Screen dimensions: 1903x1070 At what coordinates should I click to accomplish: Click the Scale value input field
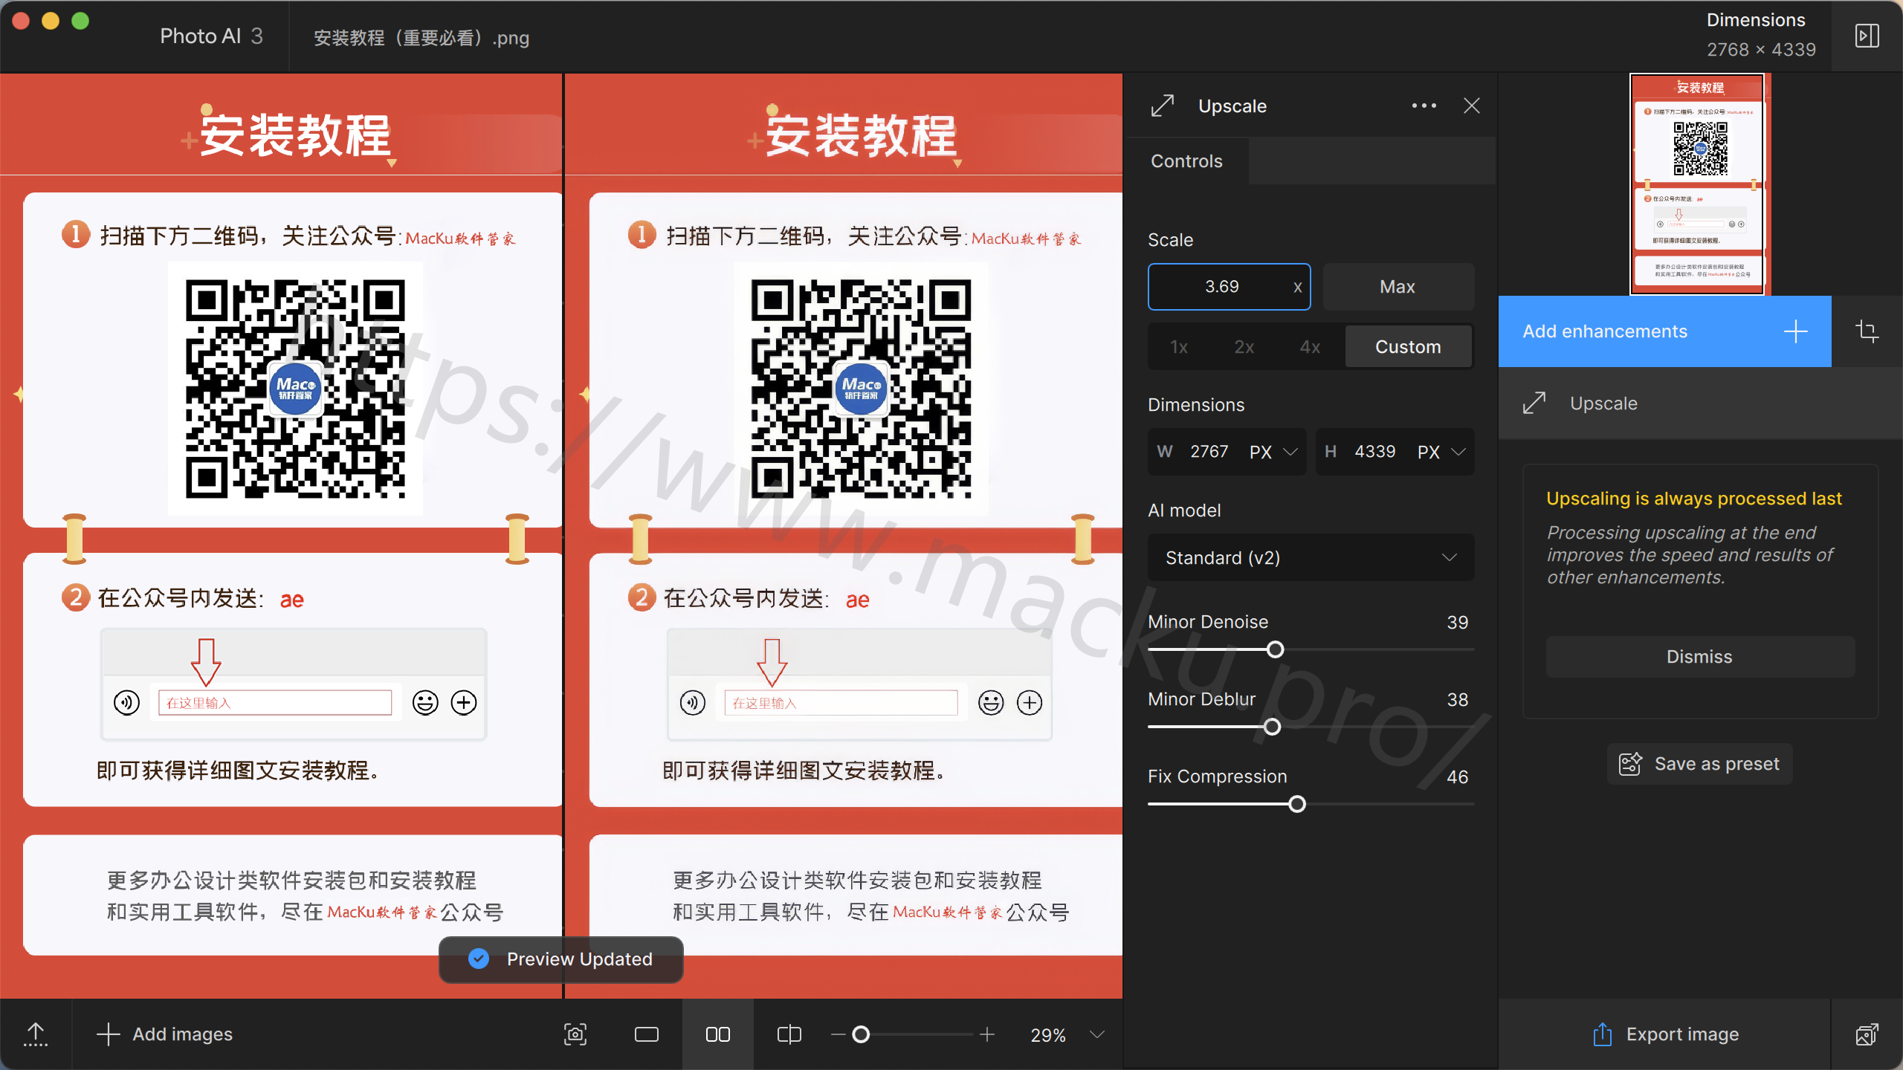point(1230,287)
